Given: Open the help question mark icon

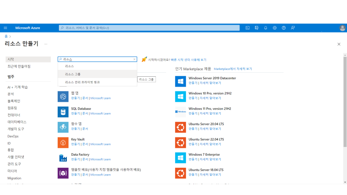Looking at the screenshot, I should (284, 28).
